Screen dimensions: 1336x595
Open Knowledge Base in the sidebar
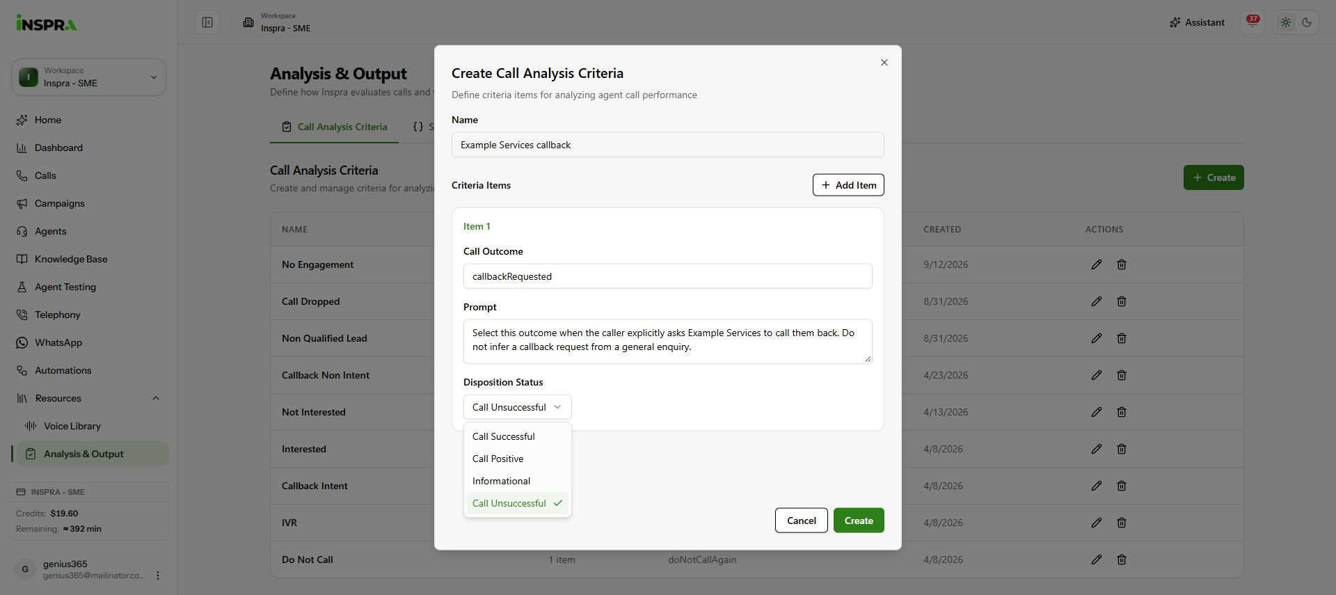tap(88, 259)
